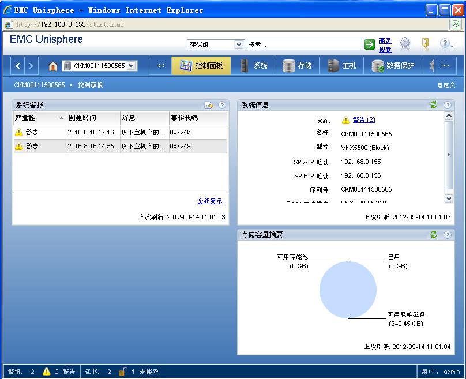Click the 全部显示 link
The image size is (466, 379).
pos(210,201)
